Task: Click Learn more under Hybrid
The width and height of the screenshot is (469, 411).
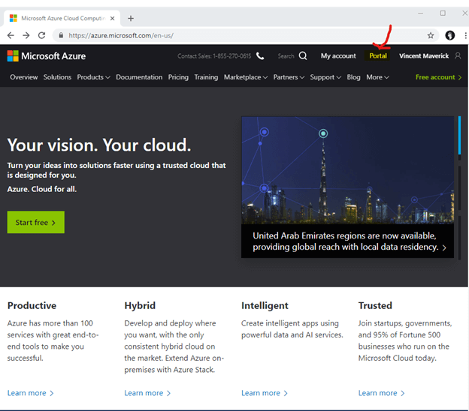Action: [x=147, y=393]
